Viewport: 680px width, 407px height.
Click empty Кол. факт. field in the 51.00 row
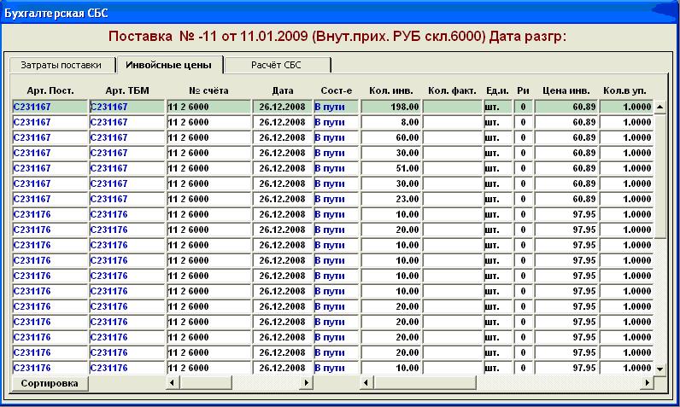click(452, 168)
